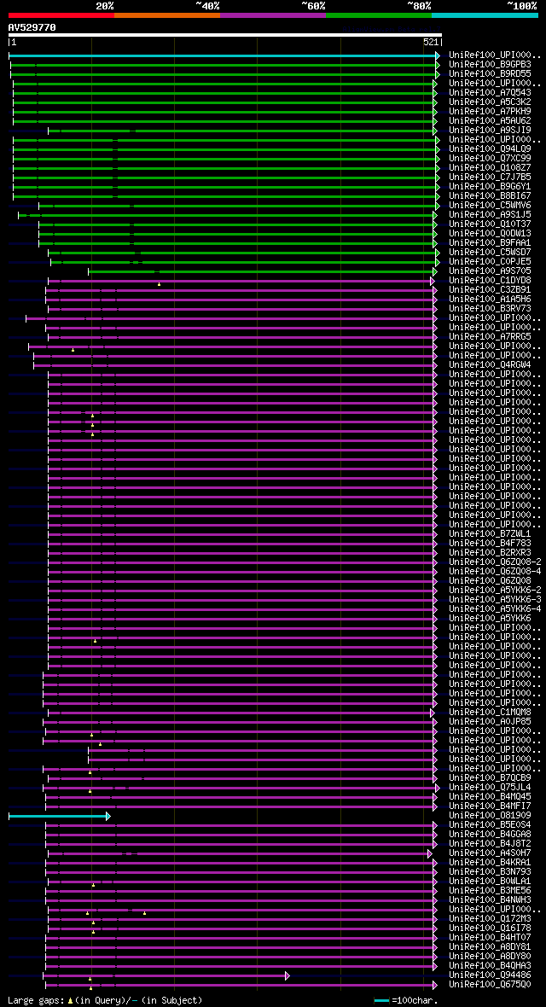Open hit UniRef100_A5C3K2
This screenshot has width=546, height=1007.
(x=490, y=102)
